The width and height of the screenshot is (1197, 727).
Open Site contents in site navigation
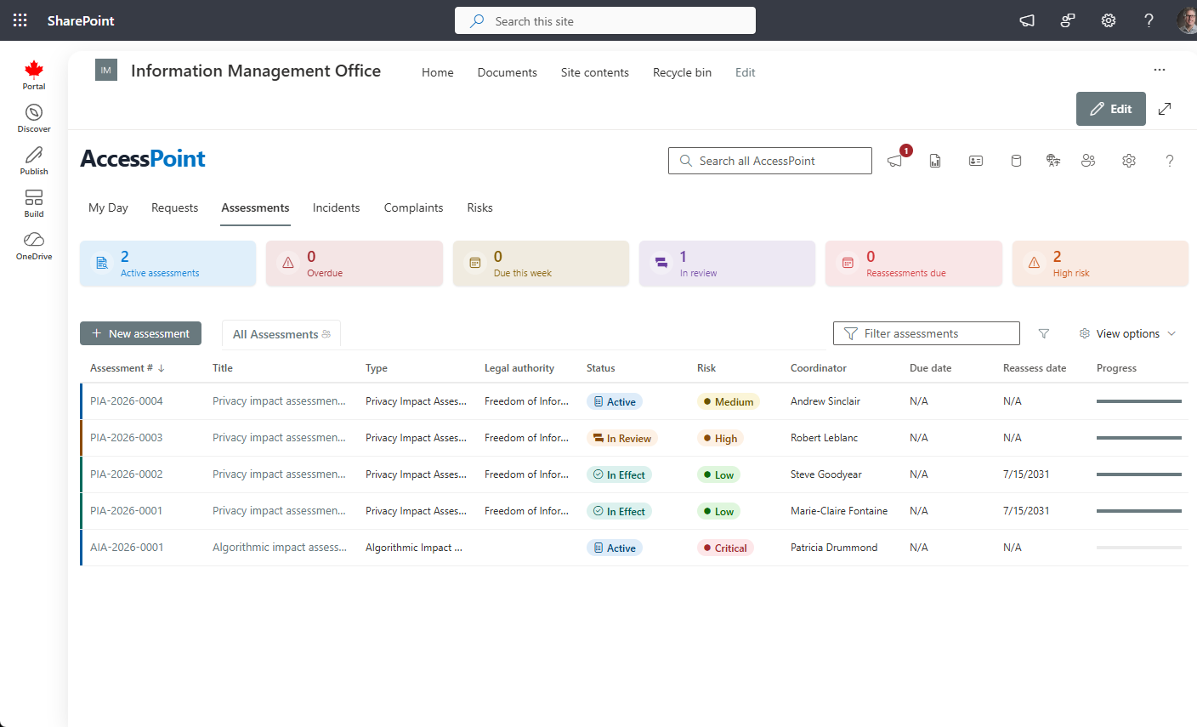point(595,72)
